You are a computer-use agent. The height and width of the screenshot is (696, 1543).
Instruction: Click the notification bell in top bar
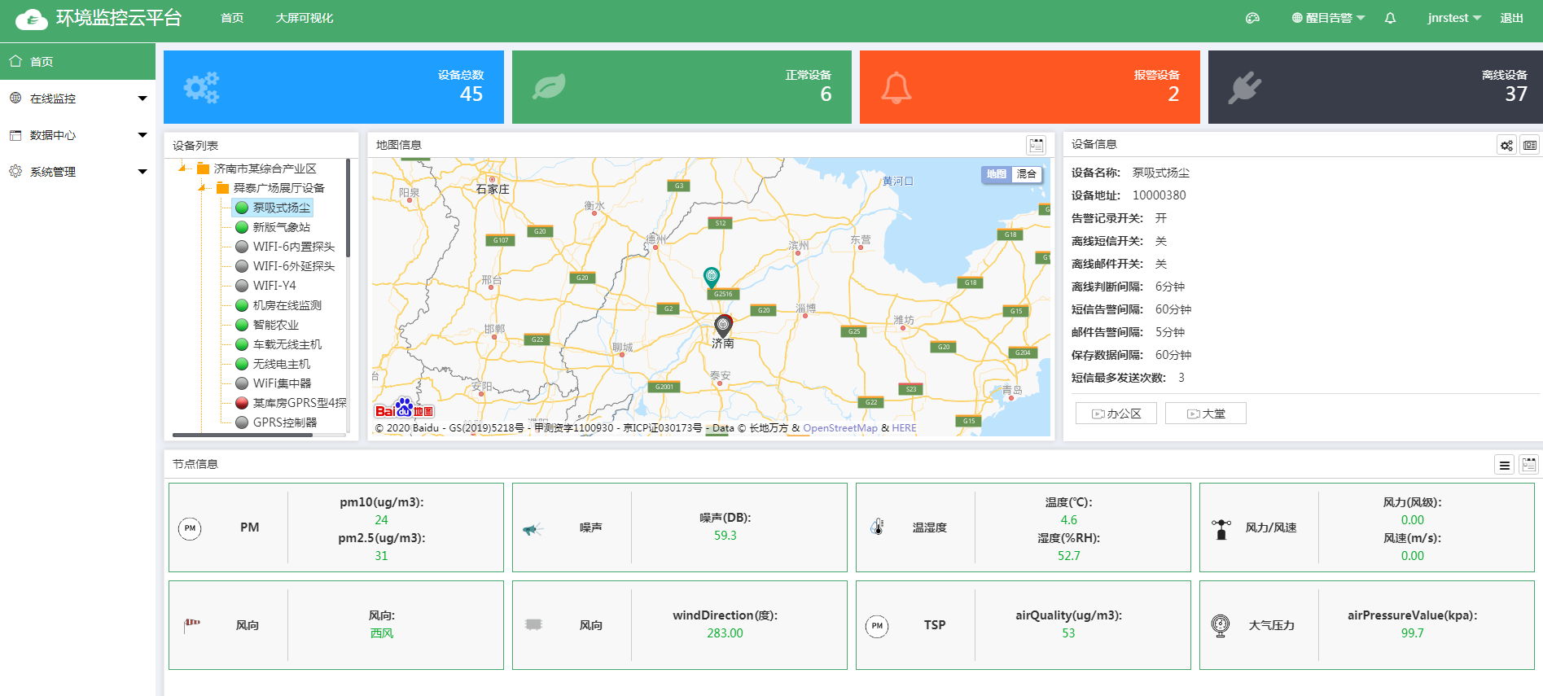[x=1390, y=18]
